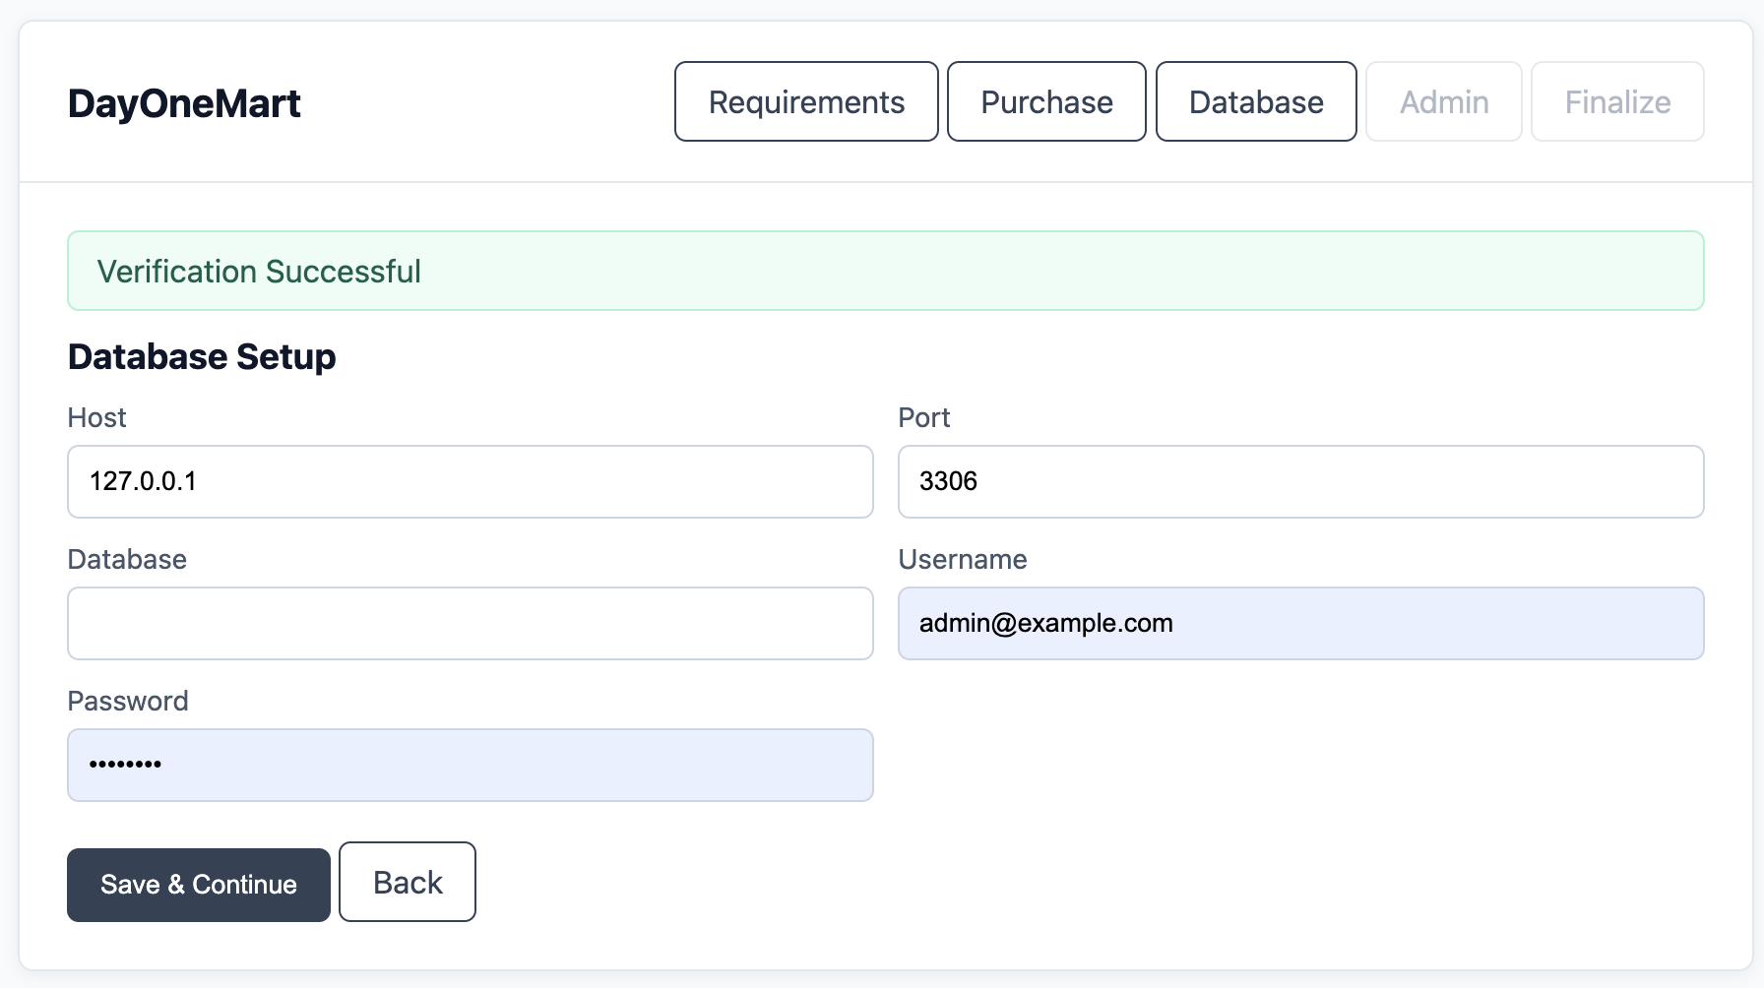Click the Host field label
This screenshot has height=988, width=1764.
(x=95, y=417)
